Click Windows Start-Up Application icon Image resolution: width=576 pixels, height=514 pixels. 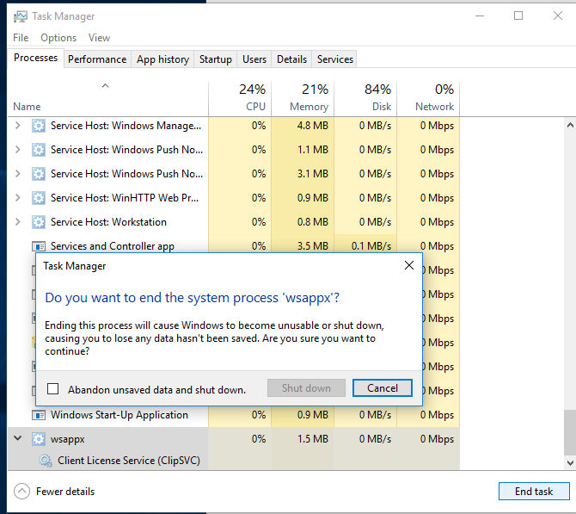39,415
